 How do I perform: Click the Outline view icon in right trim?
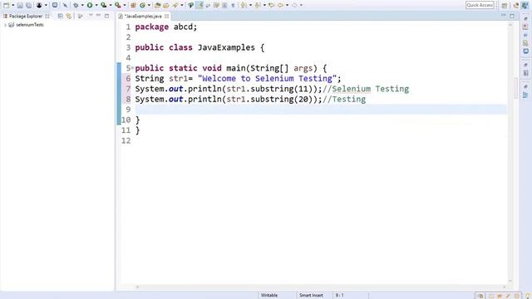coord(525,95)
